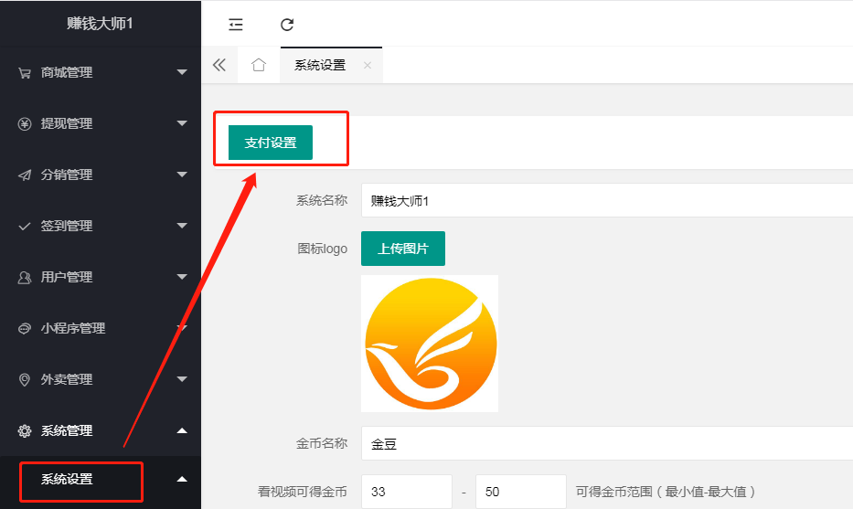
Task: Open the 用户管理 menu item
Action: (x=101, y=277)
